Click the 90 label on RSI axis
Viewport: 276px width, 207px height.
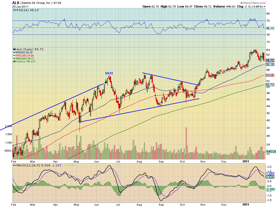pyautogui.click(x=268, y=14)
